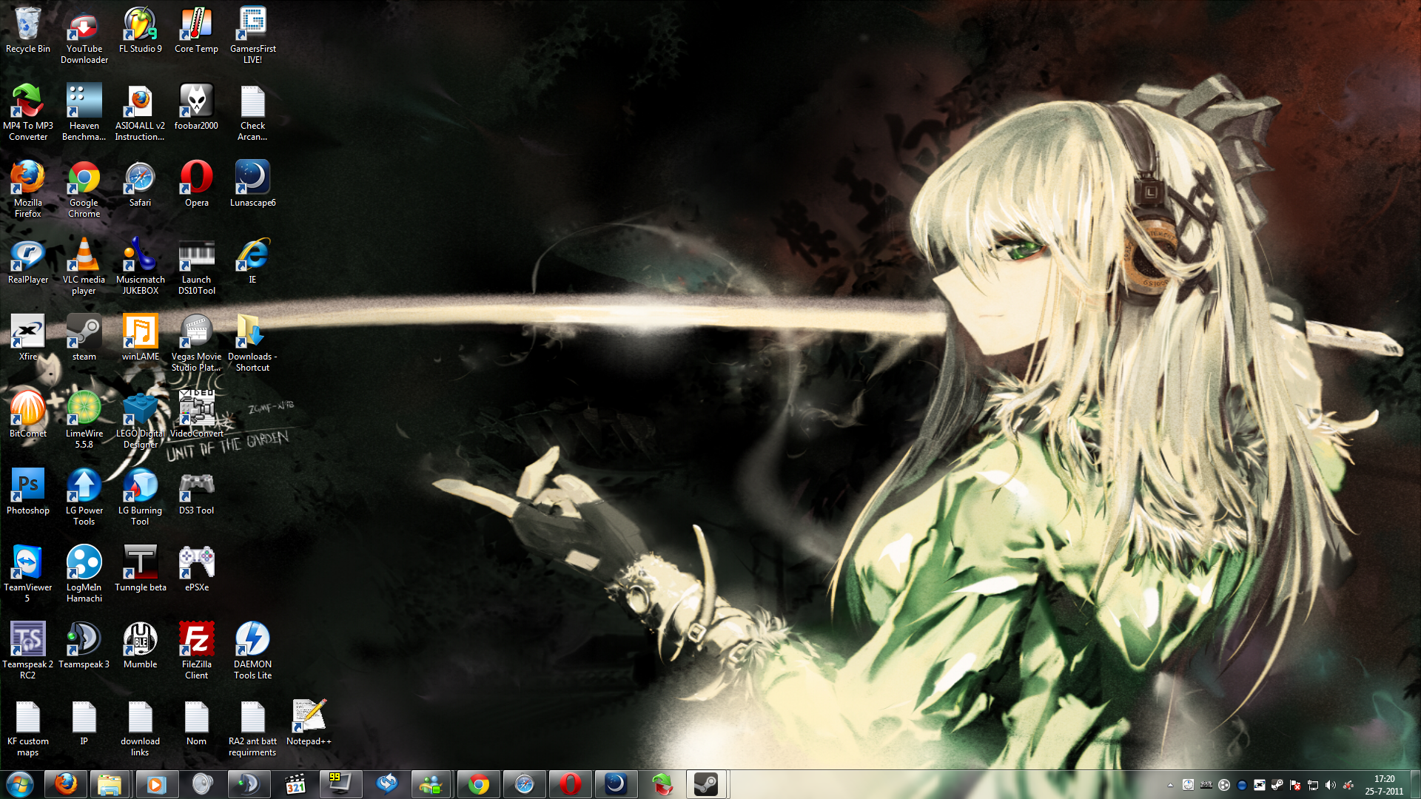
Task: Select the Xfire desktop icon
Action: click(28, 339)
